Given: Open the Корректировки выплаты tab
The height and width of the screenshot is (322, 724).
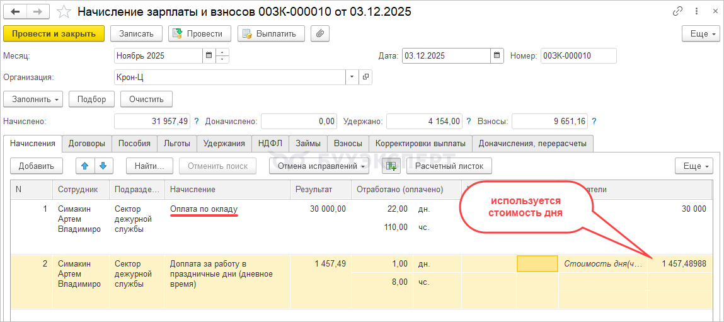Looking at the screenshot, I should (421, 144).
